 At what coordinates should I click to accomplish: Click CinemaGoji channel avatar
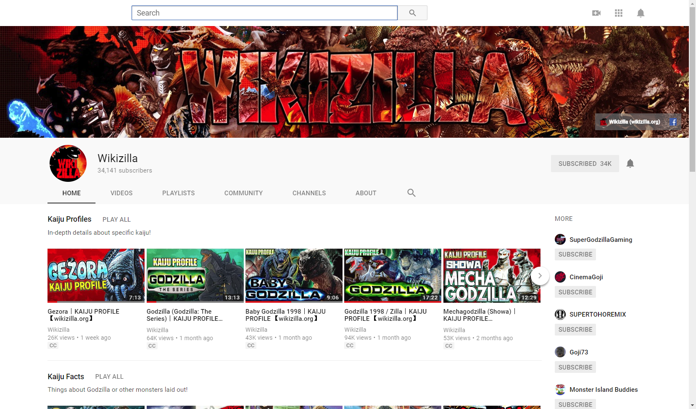[560, 277]
